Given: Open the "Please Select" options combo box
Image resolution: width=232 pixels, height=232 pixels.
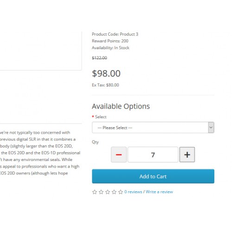Looking at the screenshot, I should click(153, 128).
